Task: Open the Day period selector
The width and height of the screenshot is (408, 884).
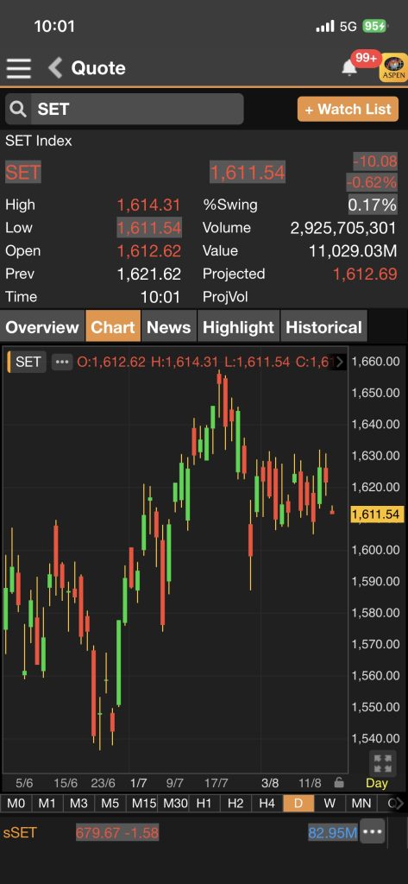Action: coord(376,782)
